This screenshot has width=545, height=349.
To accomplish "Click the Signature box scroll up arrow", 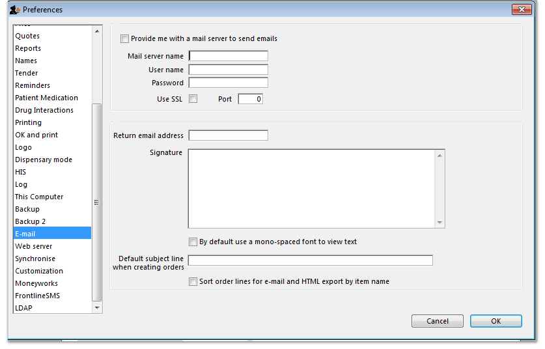I will pos(440,155).
